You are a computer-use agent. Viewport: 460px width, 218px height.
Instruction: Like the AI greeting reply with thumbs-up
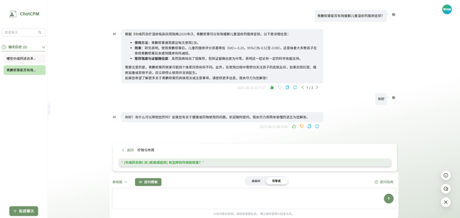pyautogui.click(x=294, y=127)
